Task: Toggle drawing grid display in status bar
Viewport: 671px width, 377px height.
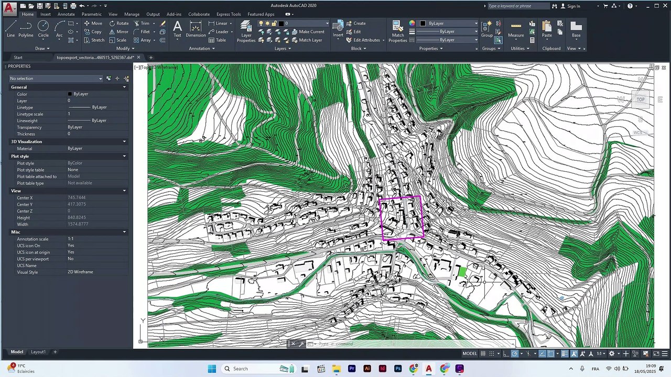Action: (483, 353)
